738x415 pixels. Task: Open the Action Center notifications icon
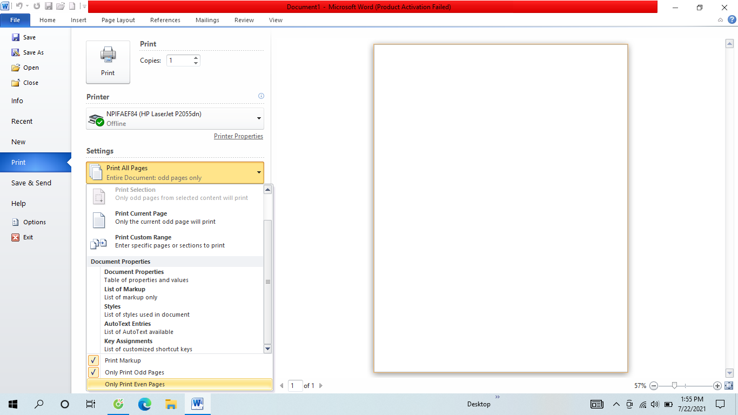pos(720,404)
